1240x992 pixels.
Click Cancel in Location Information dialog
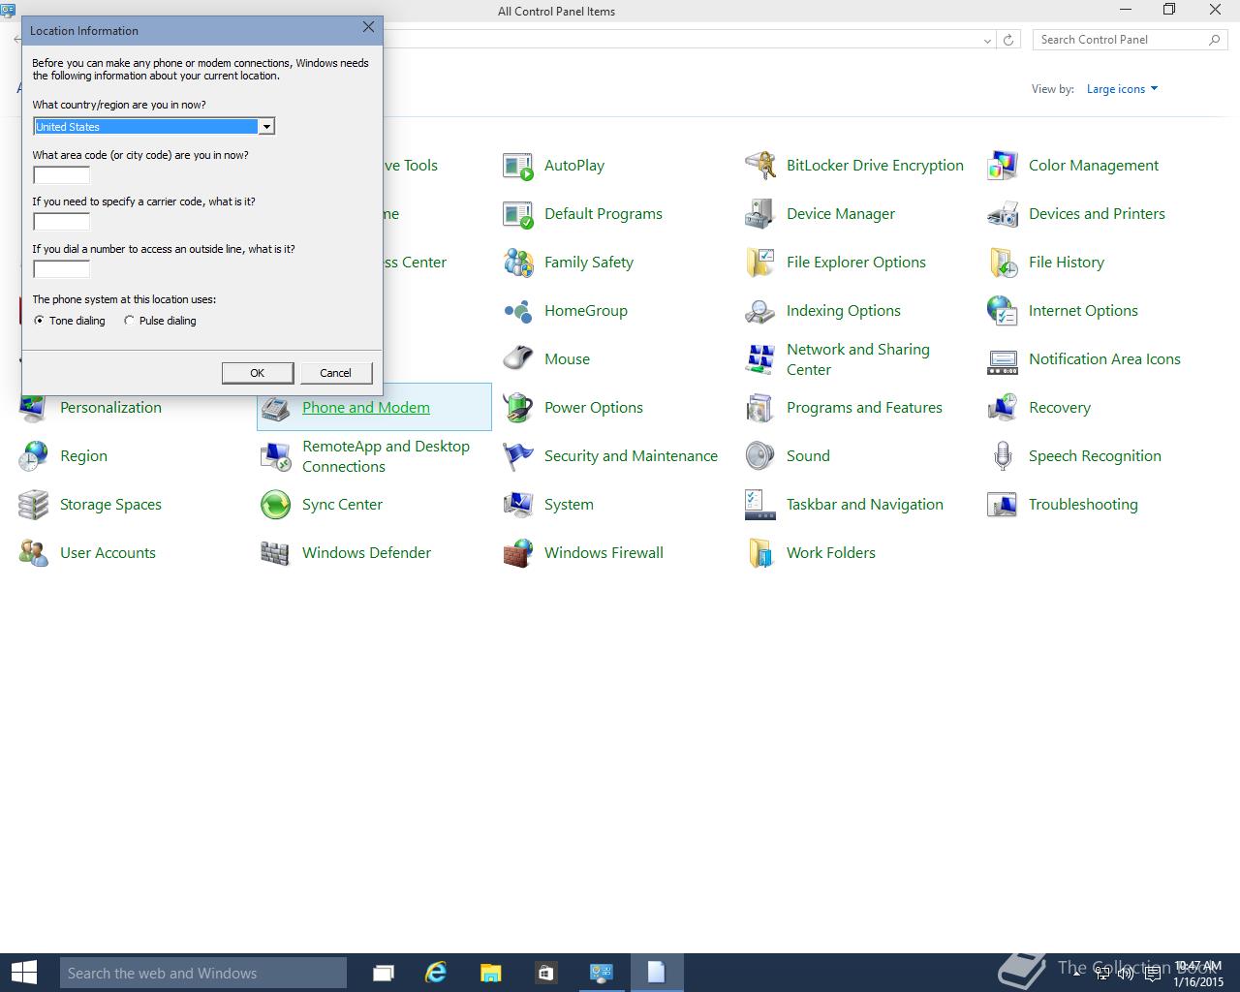(336, 373)
